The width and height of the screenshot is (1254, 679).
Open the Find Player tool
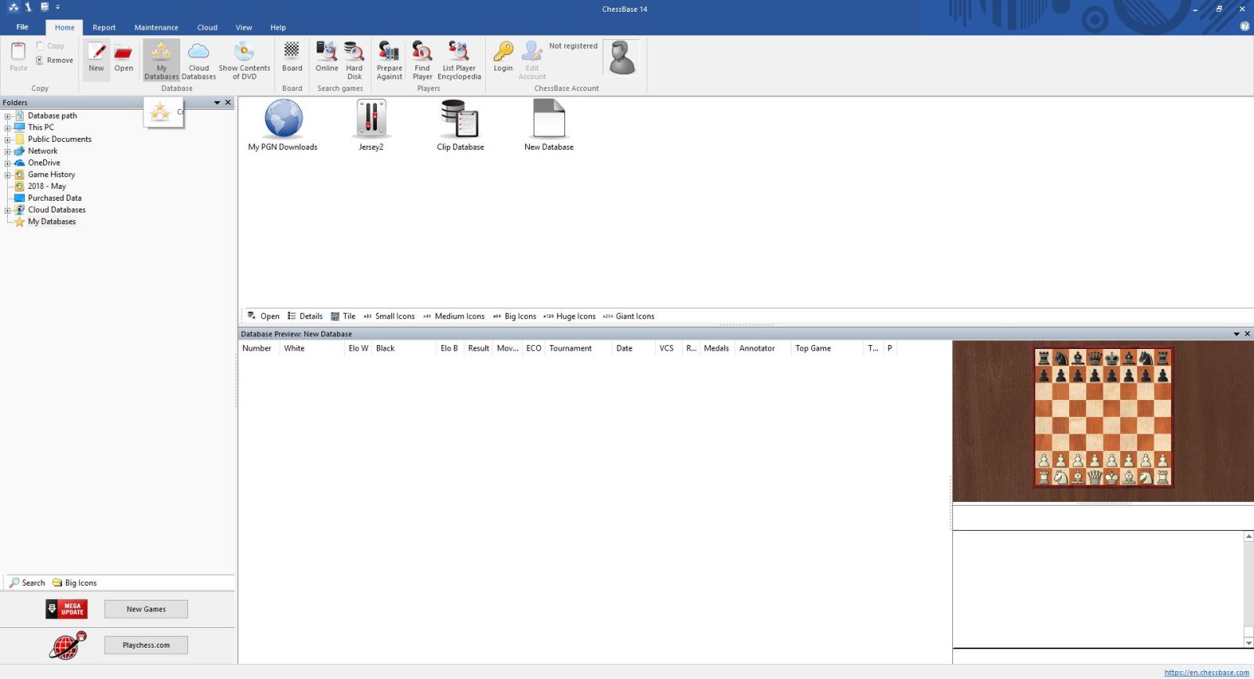pyautogui.click(x=422, y=60)
